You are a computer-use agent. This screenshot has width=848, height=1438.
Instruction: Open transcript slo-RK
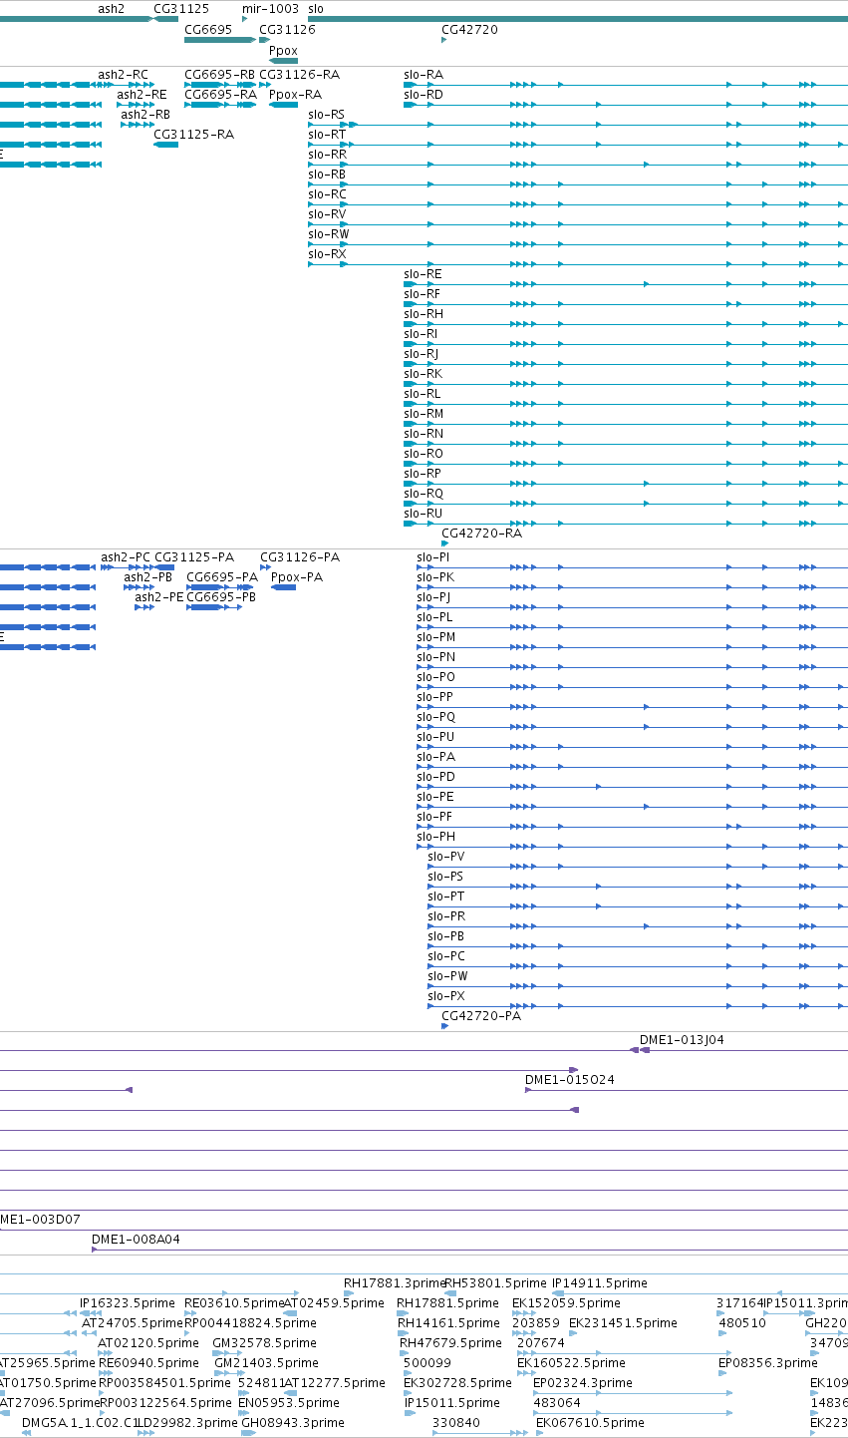point(423,374)
